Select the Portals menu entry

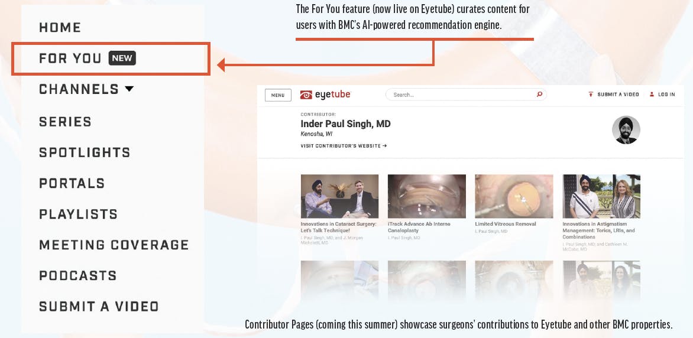pyautogui.click(x=72, y=183)
